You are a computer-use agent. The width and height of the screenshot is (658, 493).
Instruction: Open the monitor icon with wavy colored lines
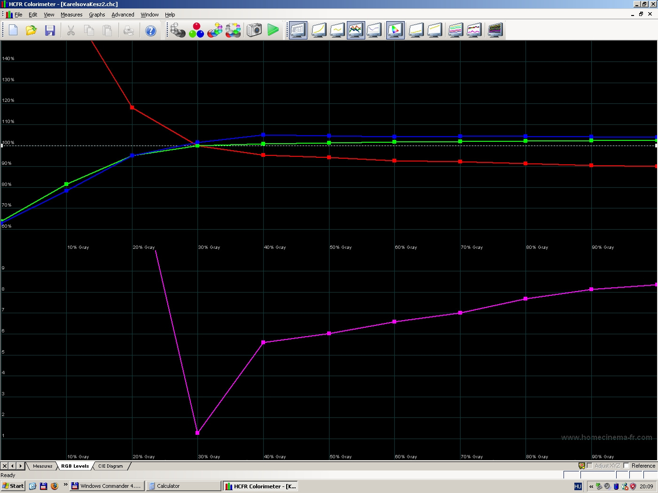474,31
